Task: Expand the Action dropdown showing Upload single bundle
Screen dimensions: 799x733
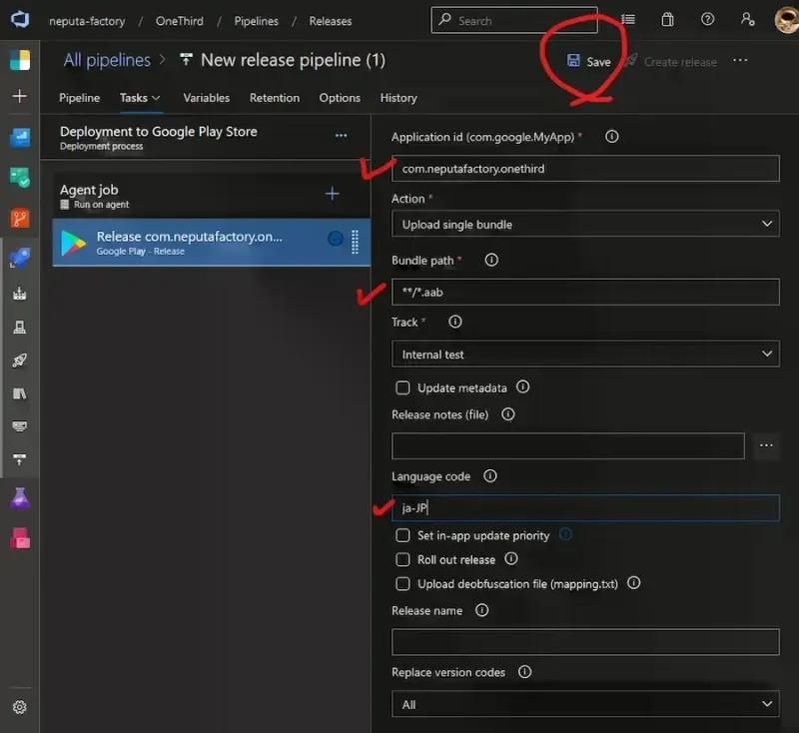Action: [584, 225]
